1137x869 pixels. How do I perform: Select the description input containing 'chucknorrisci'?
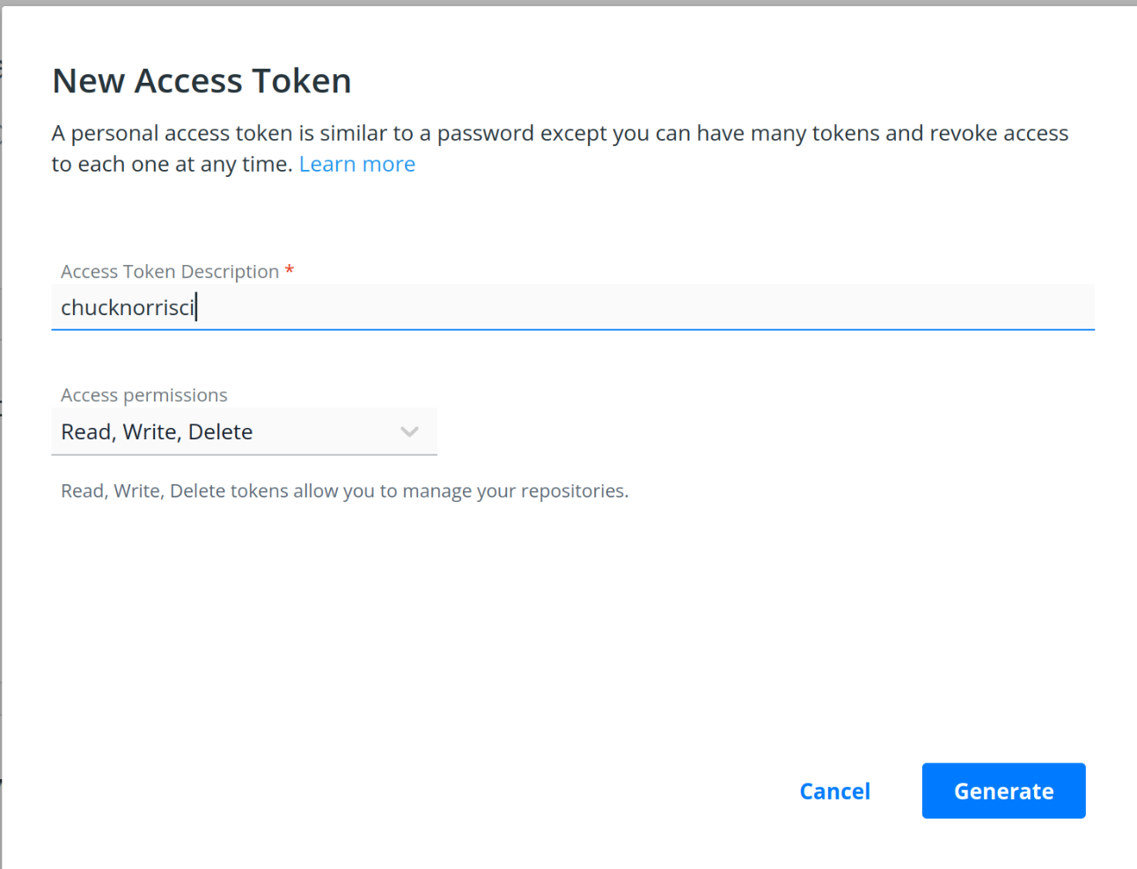[572, 307]
